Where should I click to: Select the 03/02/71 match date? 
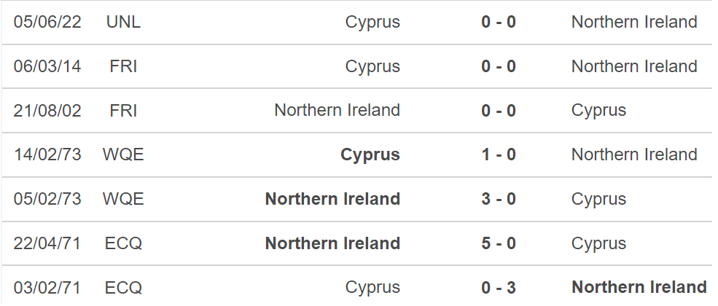(x=47, y=288)
